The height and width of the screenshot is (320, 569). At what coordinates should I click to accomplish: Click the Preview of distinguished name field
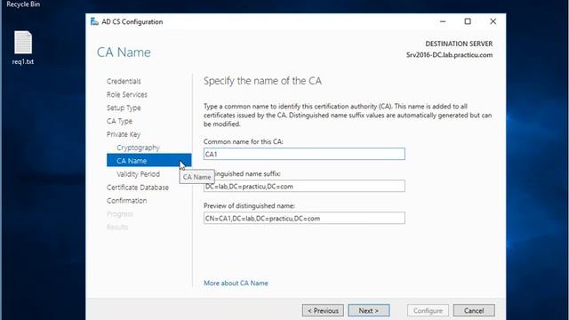(304, 218)
